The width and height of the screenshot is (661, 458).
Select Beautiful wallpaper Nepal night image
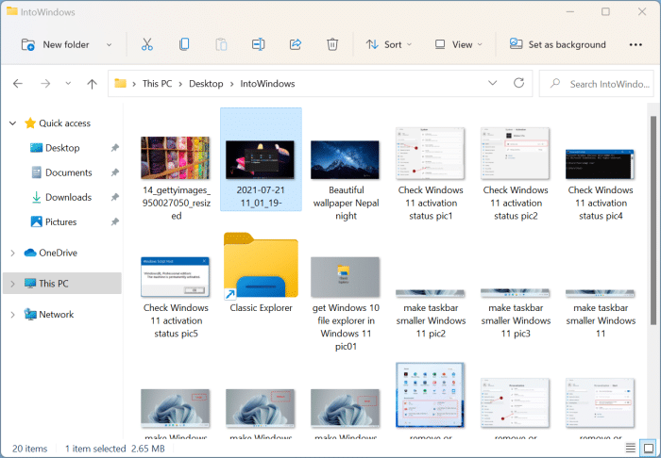[x=346, y=160]
